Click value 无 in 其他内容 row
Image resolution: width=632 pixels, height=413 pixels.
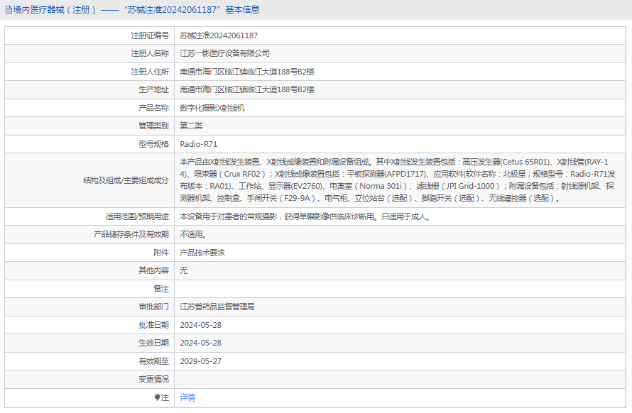click(x=184, y=270)
